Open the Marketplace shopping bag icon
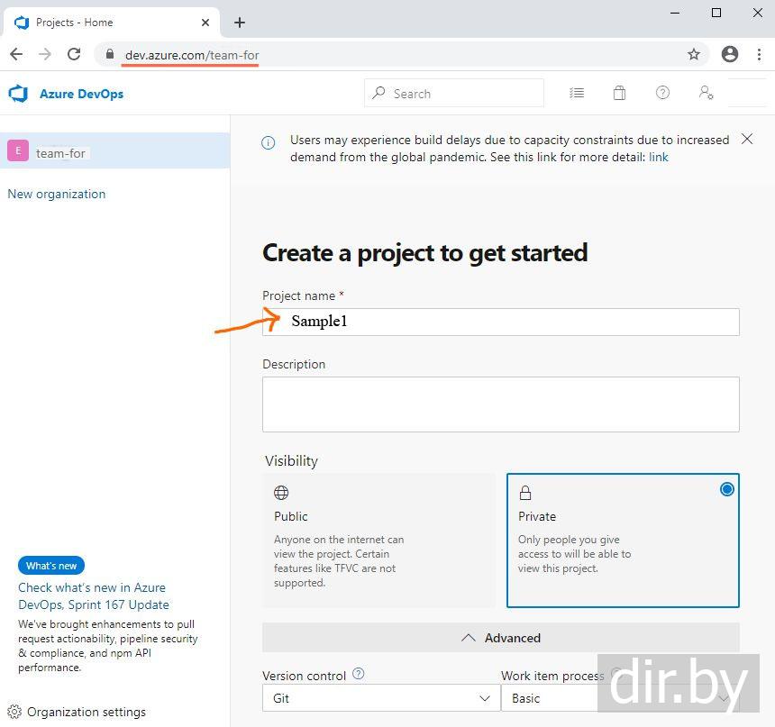This screenshot has height=727, width=775. (619, 93)
